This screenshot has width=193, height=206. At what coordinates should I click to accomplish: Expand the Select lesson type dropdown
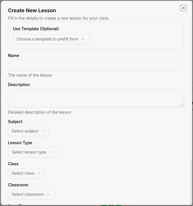coord(32,152)
